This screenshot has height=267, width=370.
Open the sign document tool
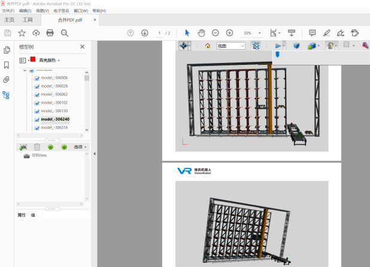click(341, 33)
